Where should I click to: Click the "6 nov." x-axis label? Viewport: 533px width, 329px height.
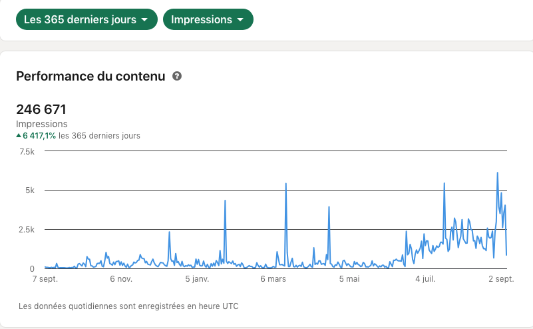(121, 279)
